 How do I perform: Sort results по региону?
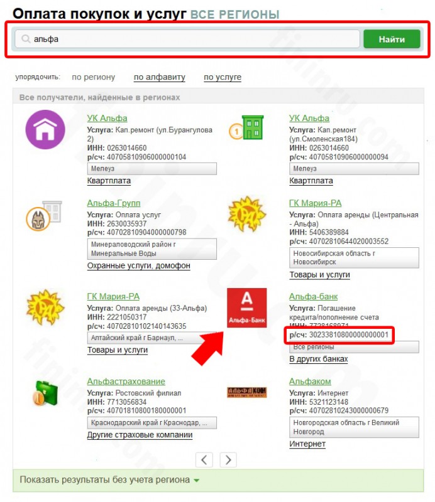tap(94, 77)
